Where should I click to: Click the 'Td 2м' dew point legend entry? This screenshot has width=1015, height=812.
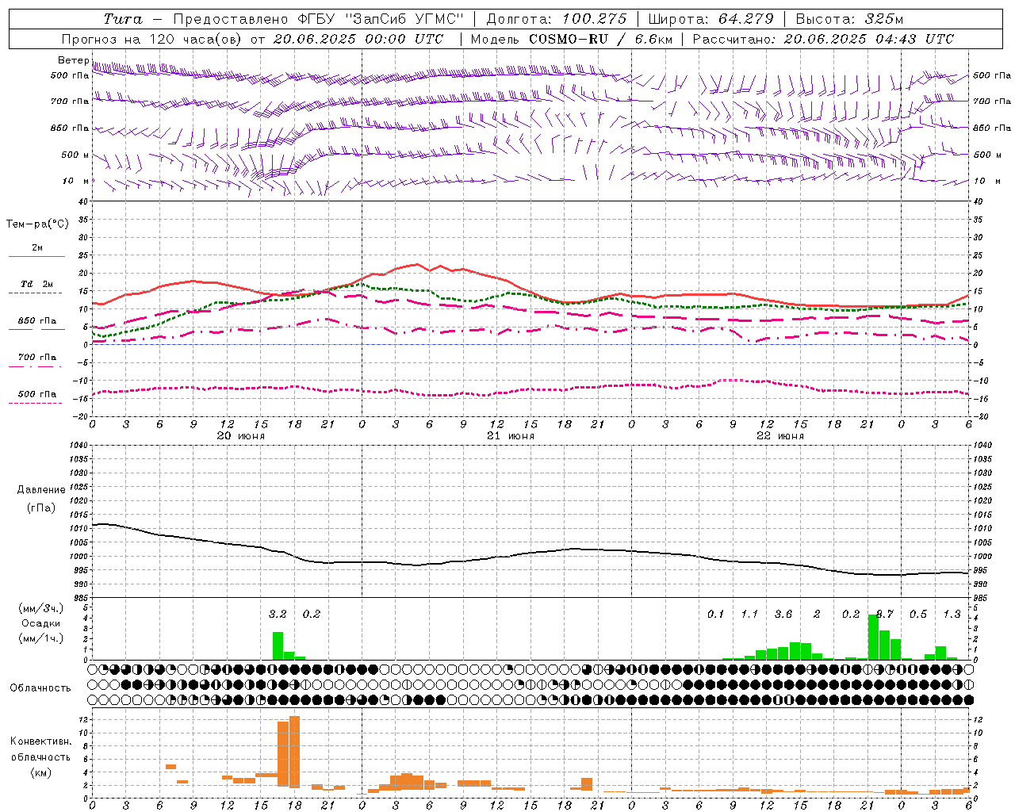pos(37,284)
